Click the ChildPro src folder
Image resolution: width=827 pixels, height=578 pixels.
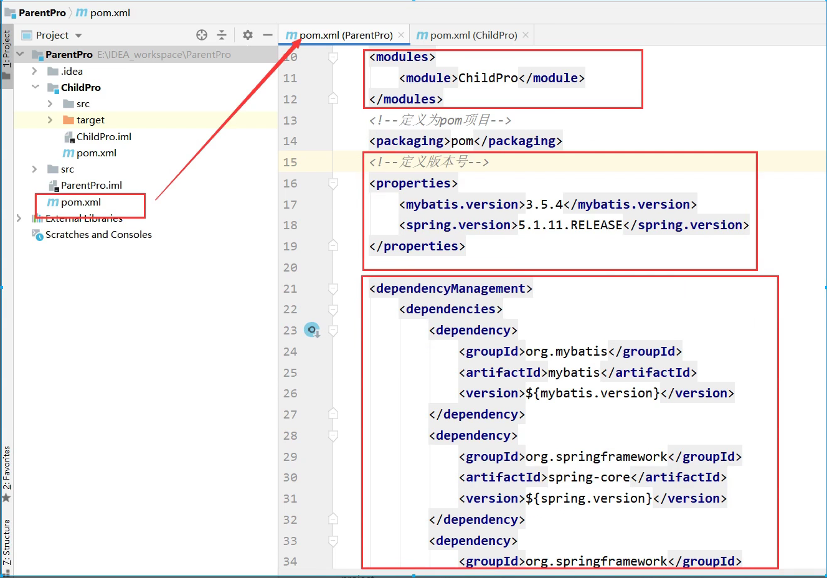click(x=76, y=103)
